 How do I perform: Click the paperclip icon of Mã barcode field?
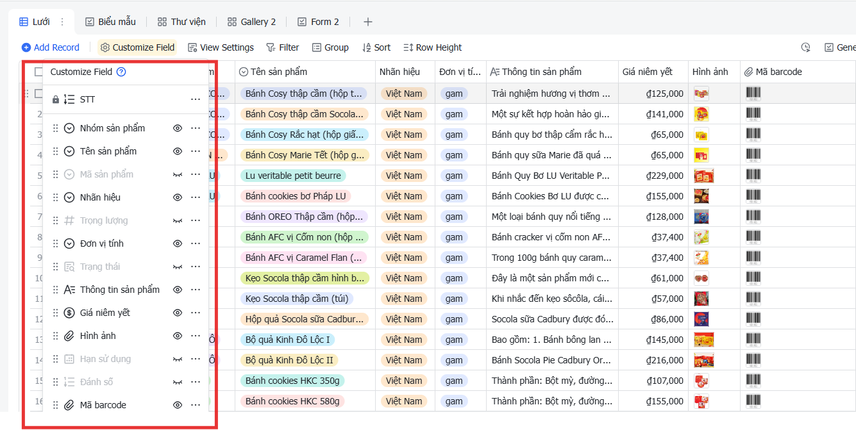click(69, 405)
